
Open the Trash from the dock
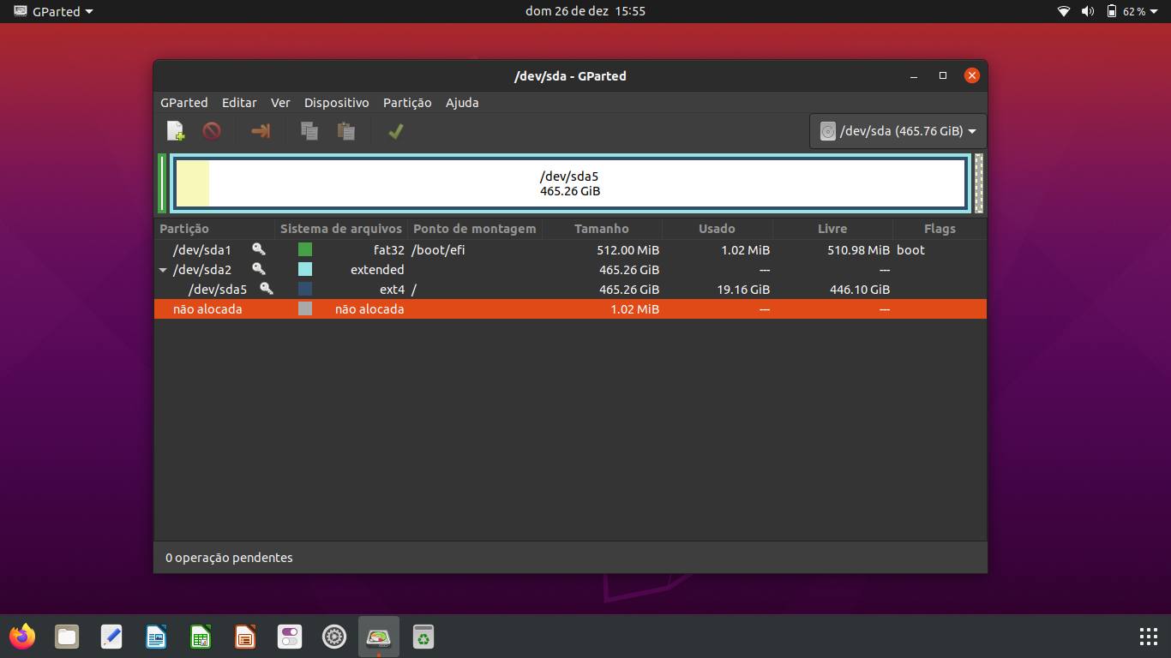(423, 637)
